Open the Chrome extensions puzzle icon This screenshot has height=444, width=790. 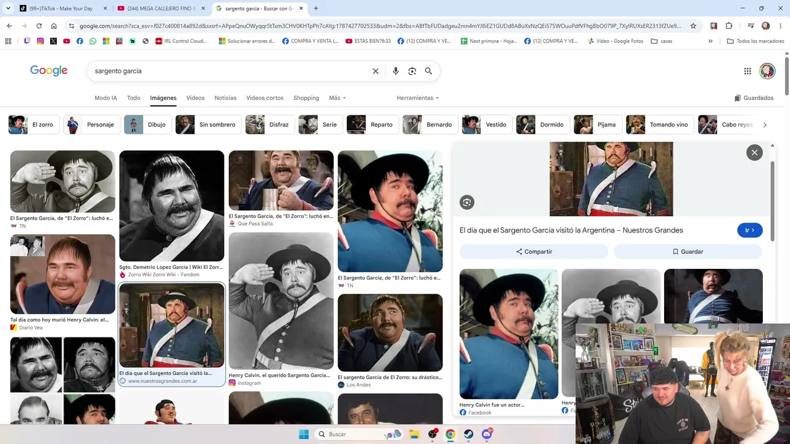(729, 26)
